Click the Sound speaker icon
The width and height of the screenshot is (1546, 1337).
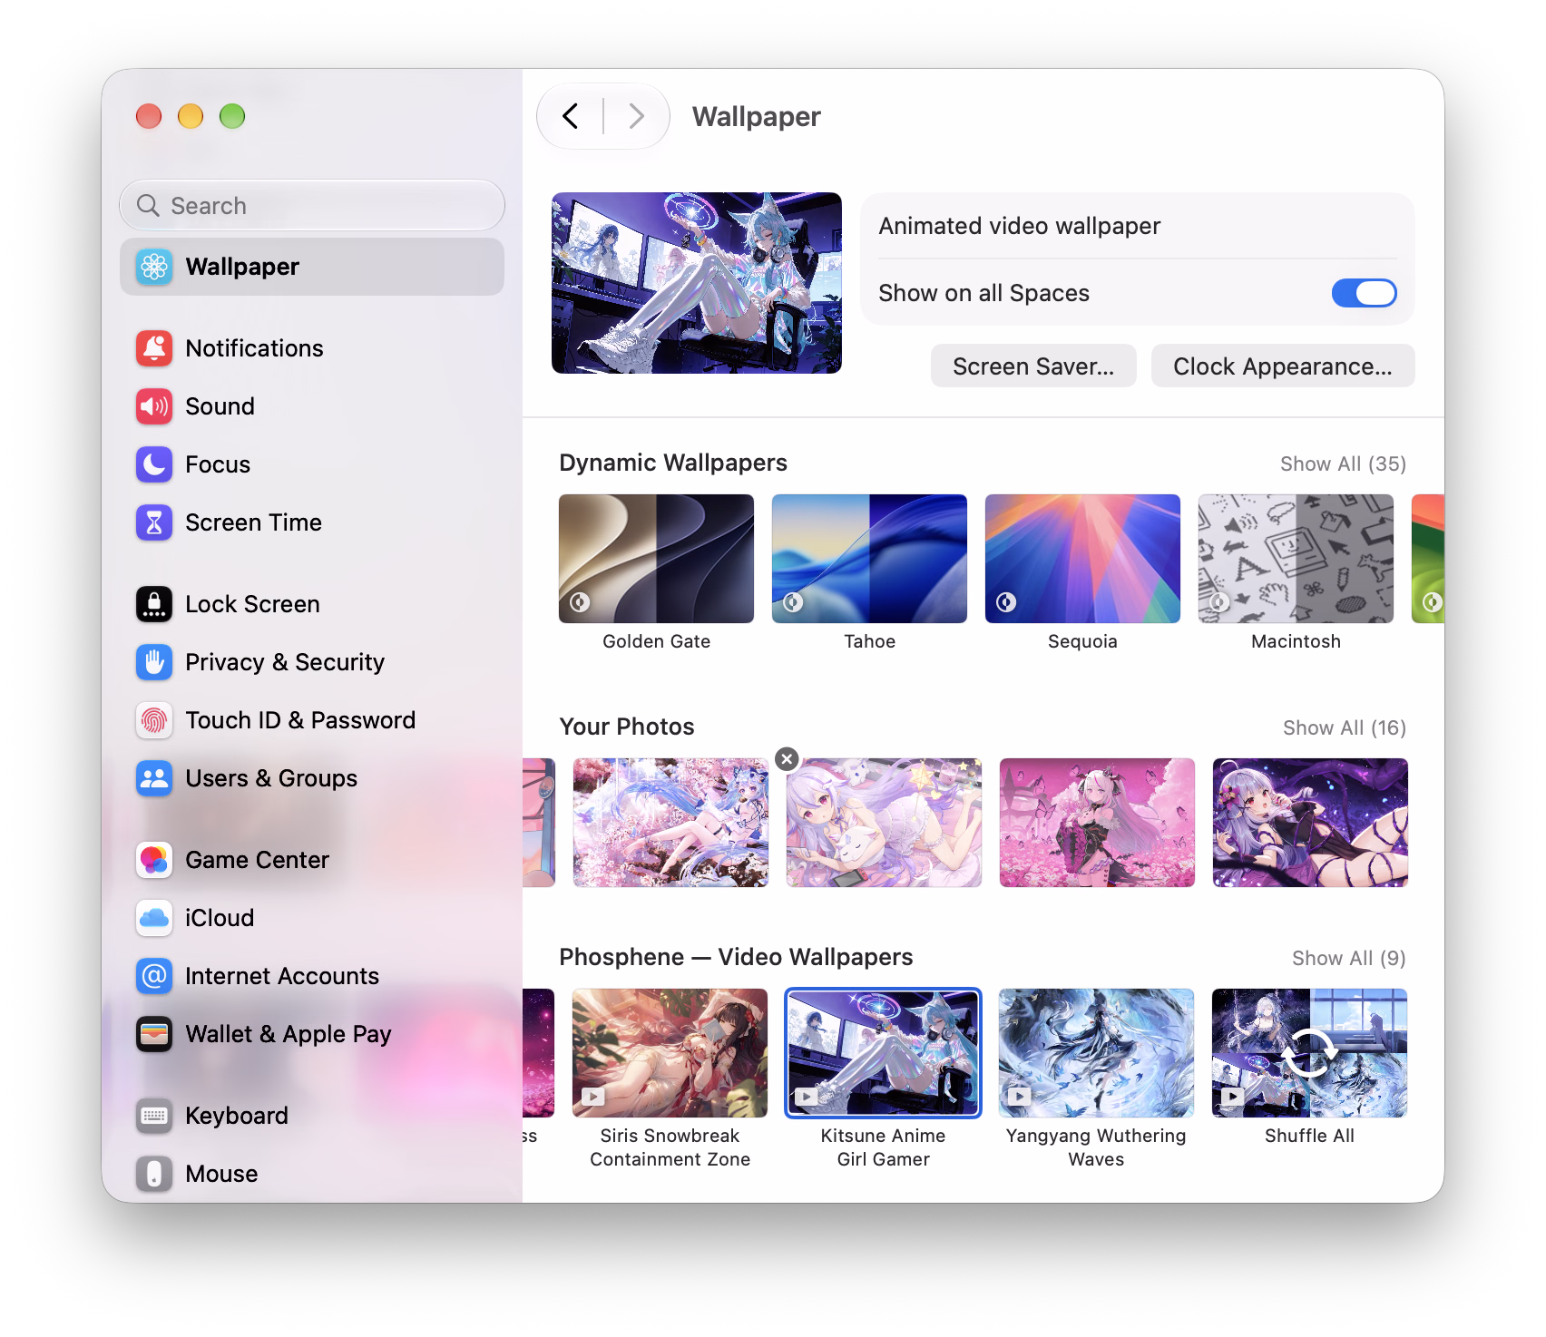pyautogui.click(x=154, y=406)
